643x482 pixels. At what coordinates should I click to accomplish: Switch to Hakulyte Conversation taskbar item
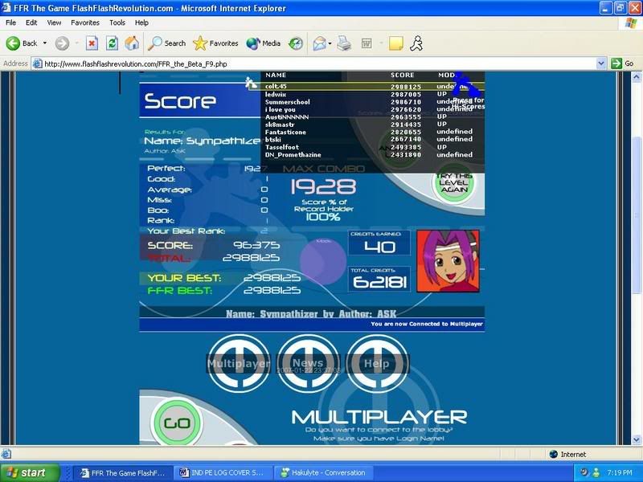pos(323,472)
